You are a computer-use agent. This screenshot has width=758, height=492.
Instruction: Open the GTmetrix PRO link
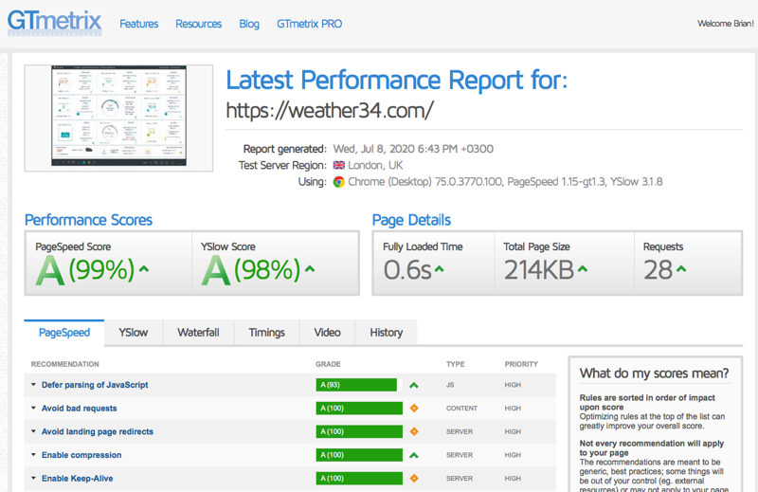(x=309, y=24)
